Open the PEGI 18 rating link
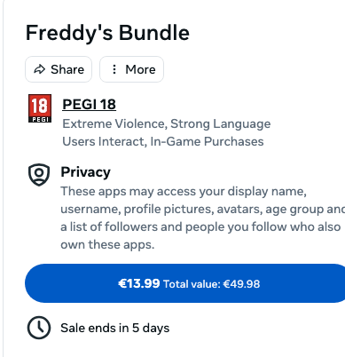The height and width of the screenshot is (357, 345). point(89,104)
